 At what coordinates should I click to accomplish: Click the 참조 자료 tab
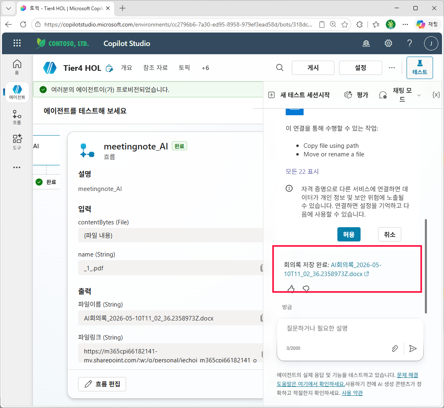(155, 68)
